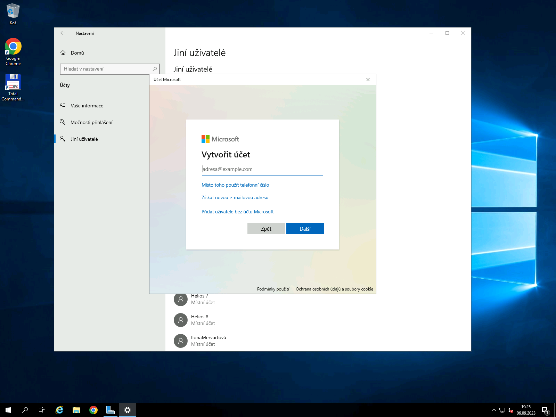Screen dimensions: 556x417
Task: Close the 'Účet Microsoft' dialog
Action: click(368, 80)
